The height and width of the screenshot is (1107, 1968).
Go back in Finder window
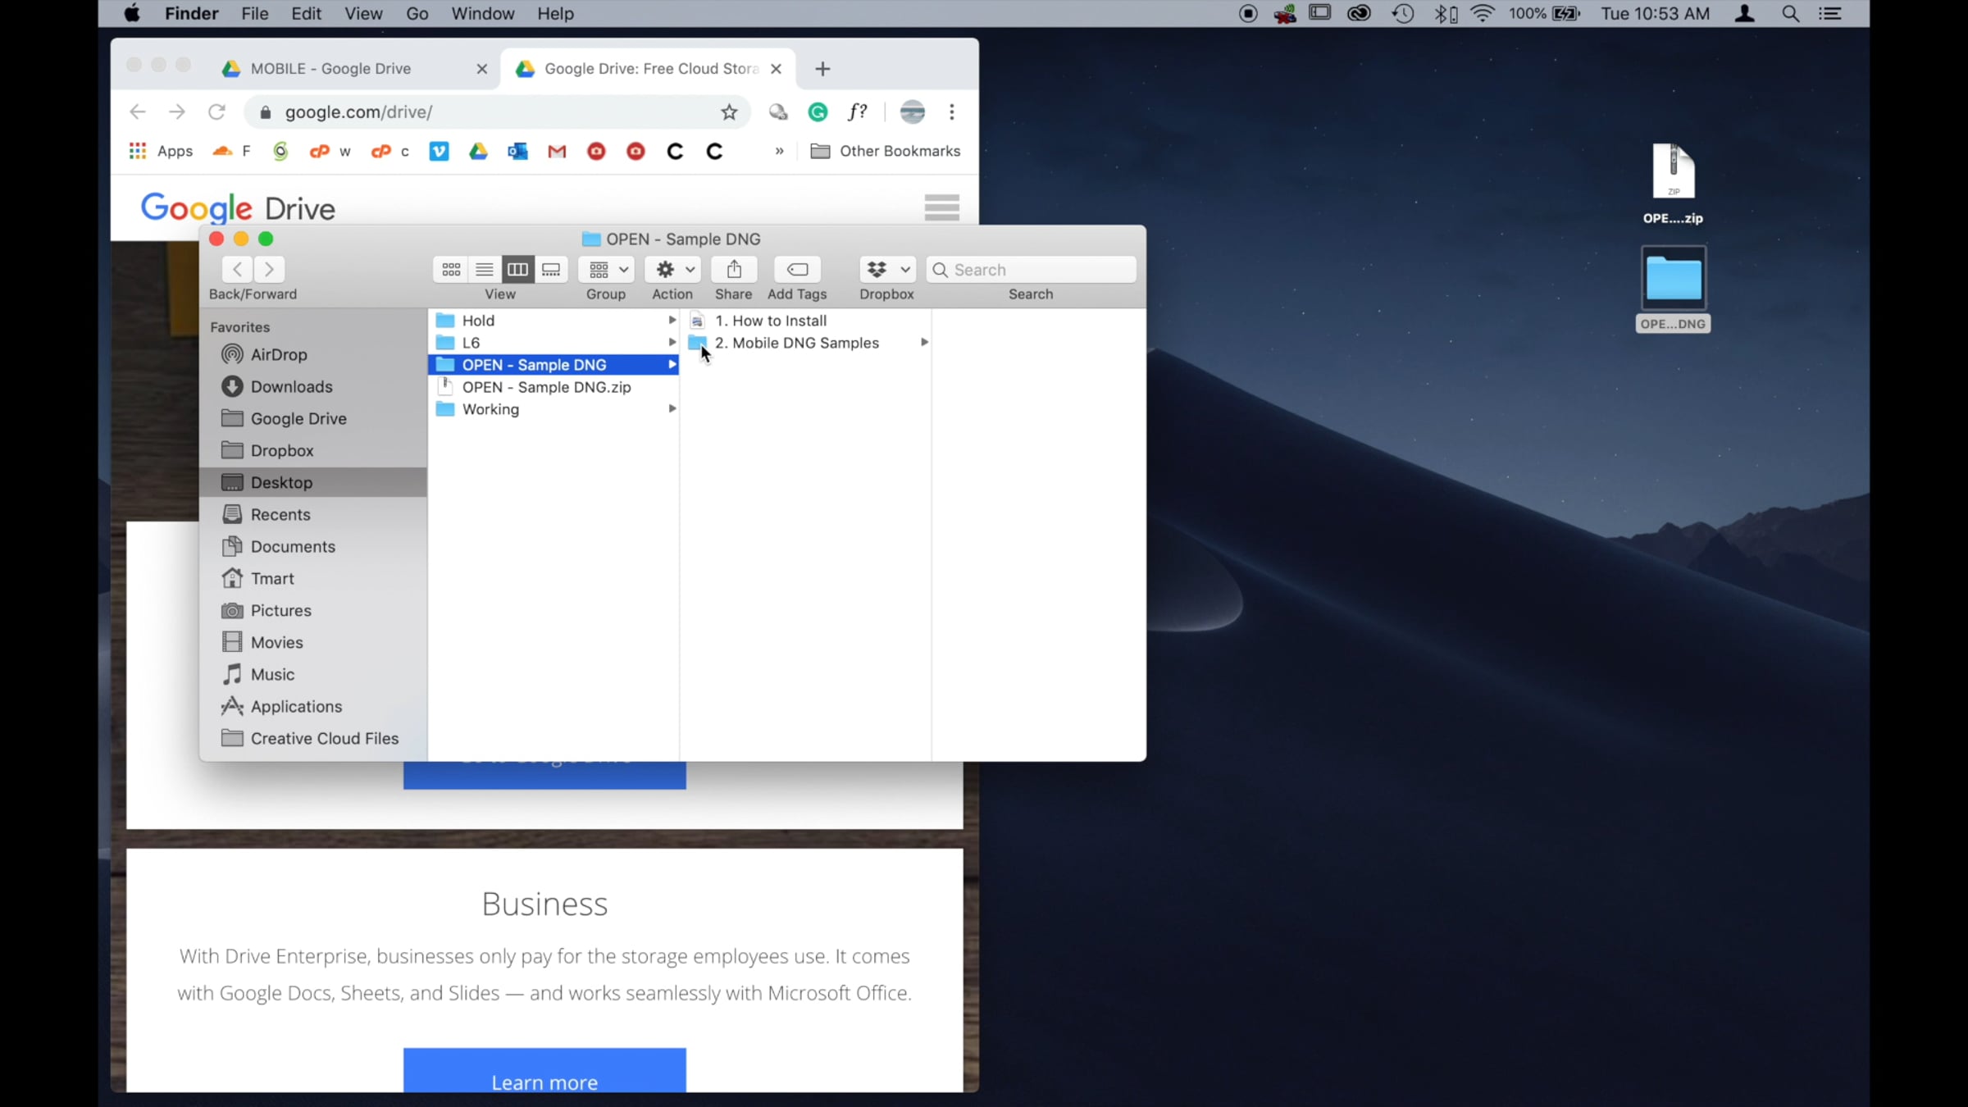(237, 269)
